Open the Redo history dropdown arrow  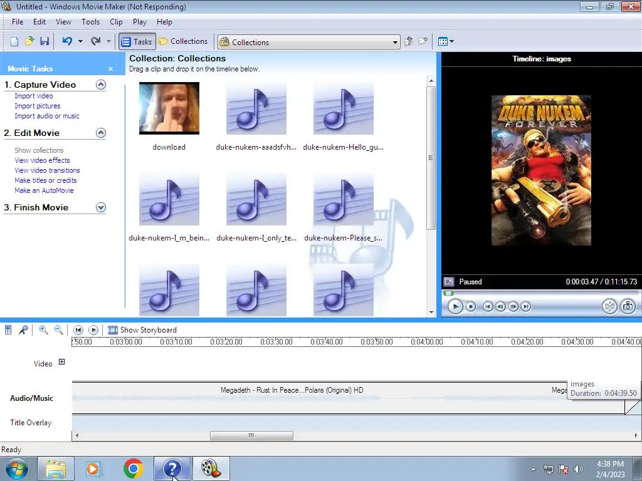point(108,41)
